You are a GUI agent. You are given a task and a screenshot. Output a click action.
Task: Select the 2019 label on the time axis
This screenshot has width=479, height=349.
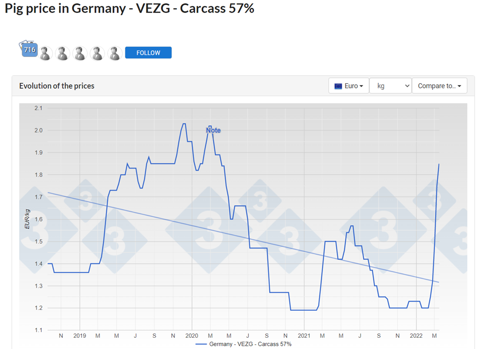80,335
